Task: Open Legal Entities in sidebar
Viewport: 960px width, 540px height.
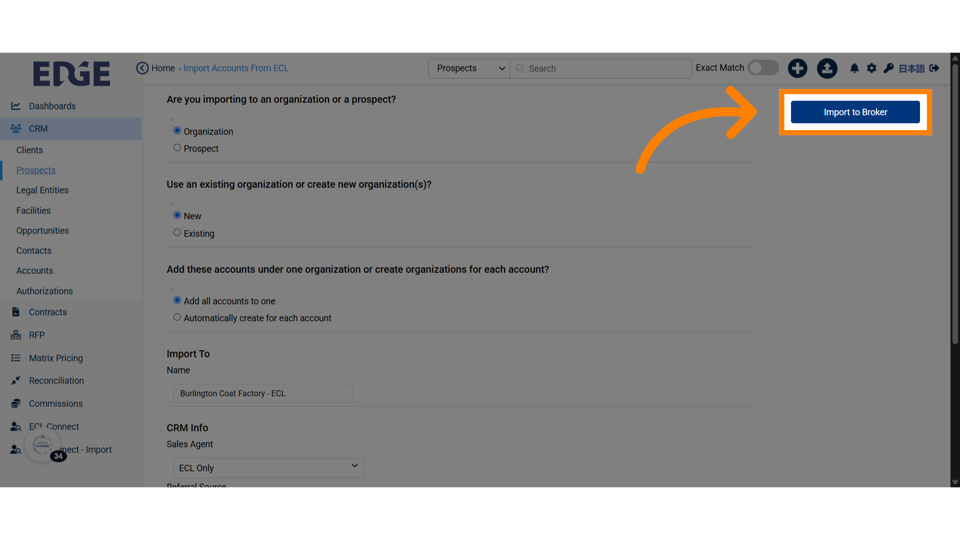Action: [42, 190]
